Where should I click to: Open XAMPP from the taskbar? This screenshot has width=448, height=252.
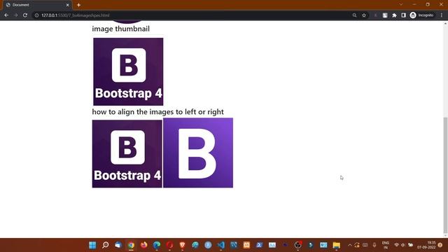pos(246,245)
